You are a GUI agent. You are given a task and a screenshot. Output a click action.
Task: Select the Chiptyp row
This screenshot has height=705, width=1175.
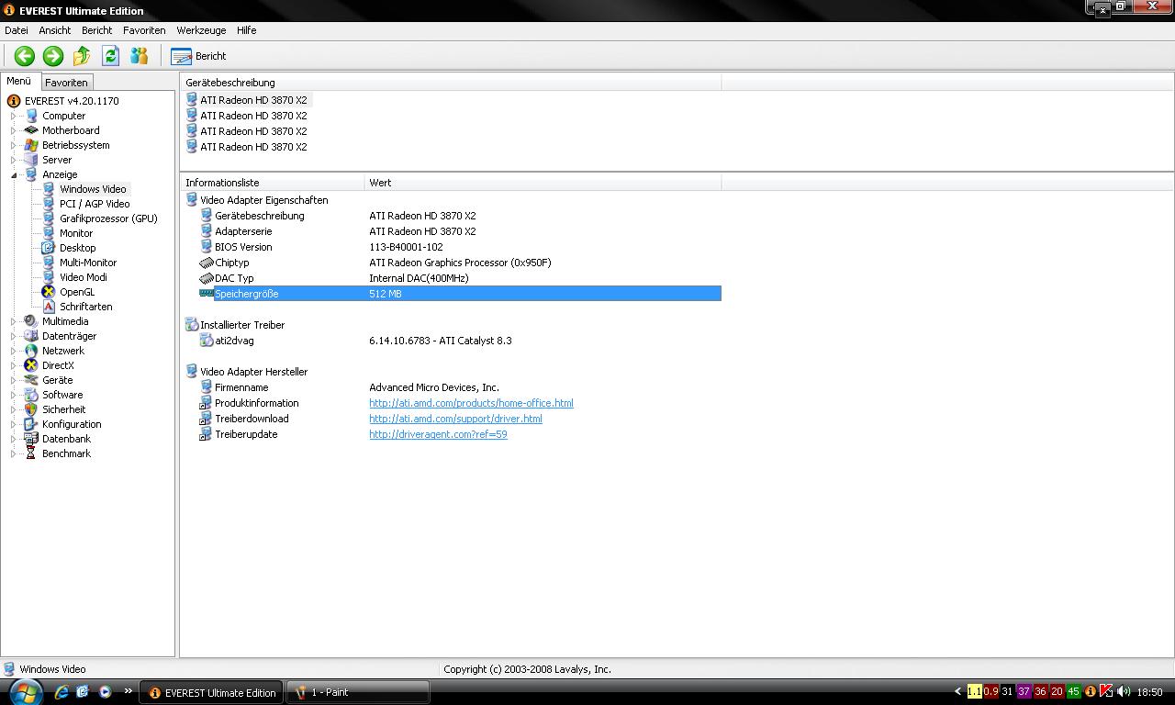coord(460,263)
